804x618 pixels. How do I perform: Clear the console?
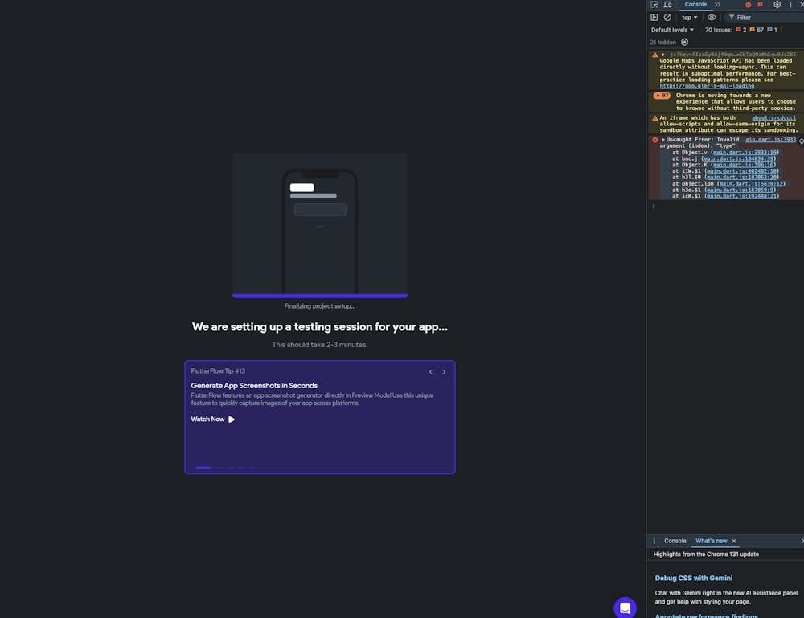(x=667, y=18)
